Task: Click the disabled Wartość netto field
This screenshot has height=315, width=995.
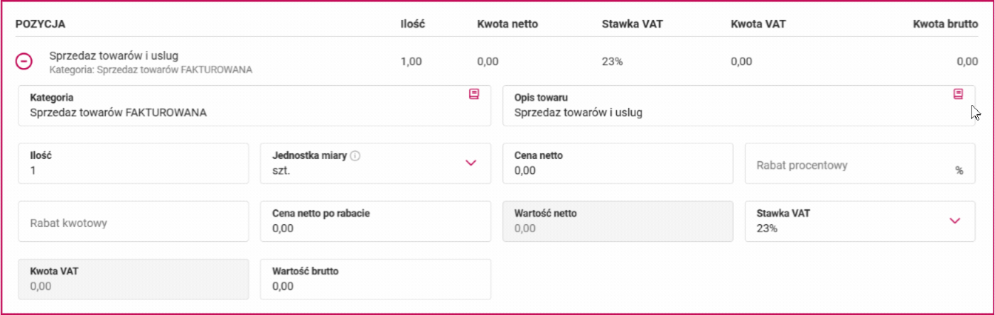Action: click(x=618, y=221)
